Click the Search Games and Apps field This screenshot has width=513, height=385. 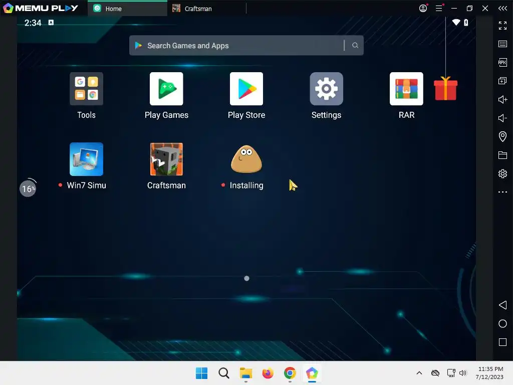(x=246, y=46)
